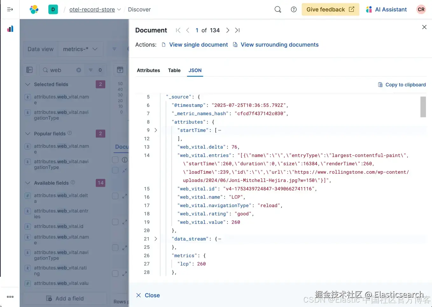Click Give feedback button
The image size is (432, 307).
coord(330,10)
